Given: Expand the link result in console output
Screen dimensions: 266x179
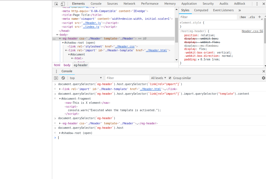Looking at the screenshot, I should pos(60,89).
